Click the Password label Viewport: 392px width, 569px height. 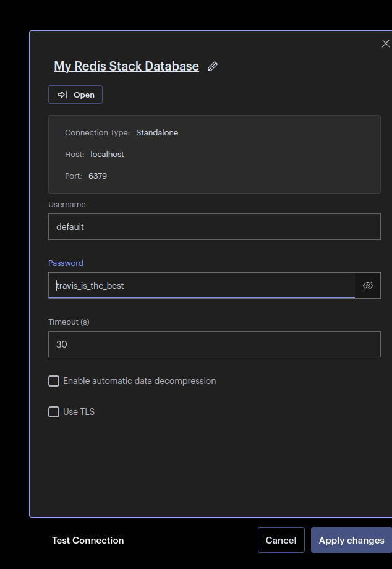(66, 263)
